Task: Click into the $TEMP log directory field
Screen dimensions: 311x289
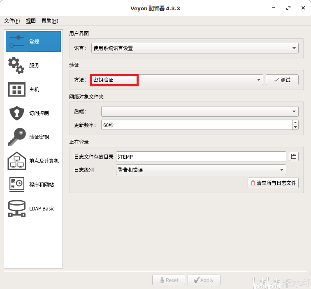Action: [201, 157]
